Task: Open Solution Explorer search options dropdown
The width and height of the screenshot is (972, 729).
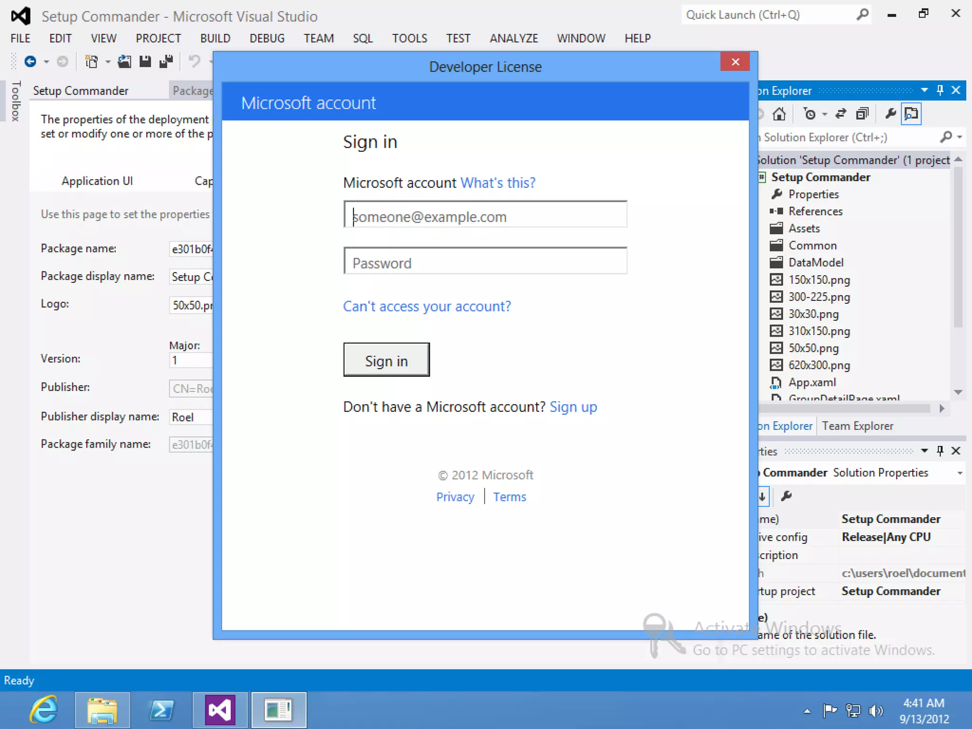Action: (960, 137)
